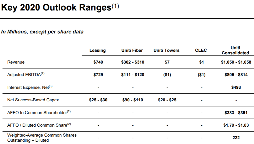Click AFFO / Diluted Common Share label

click(x=39, y=125)
